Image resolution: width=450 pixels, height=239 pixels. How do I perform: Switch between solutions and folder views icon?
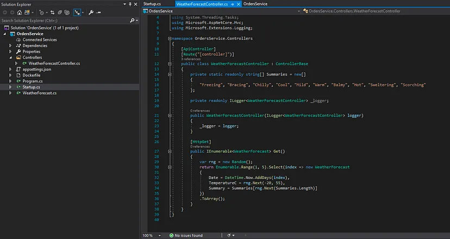[27, 12]
